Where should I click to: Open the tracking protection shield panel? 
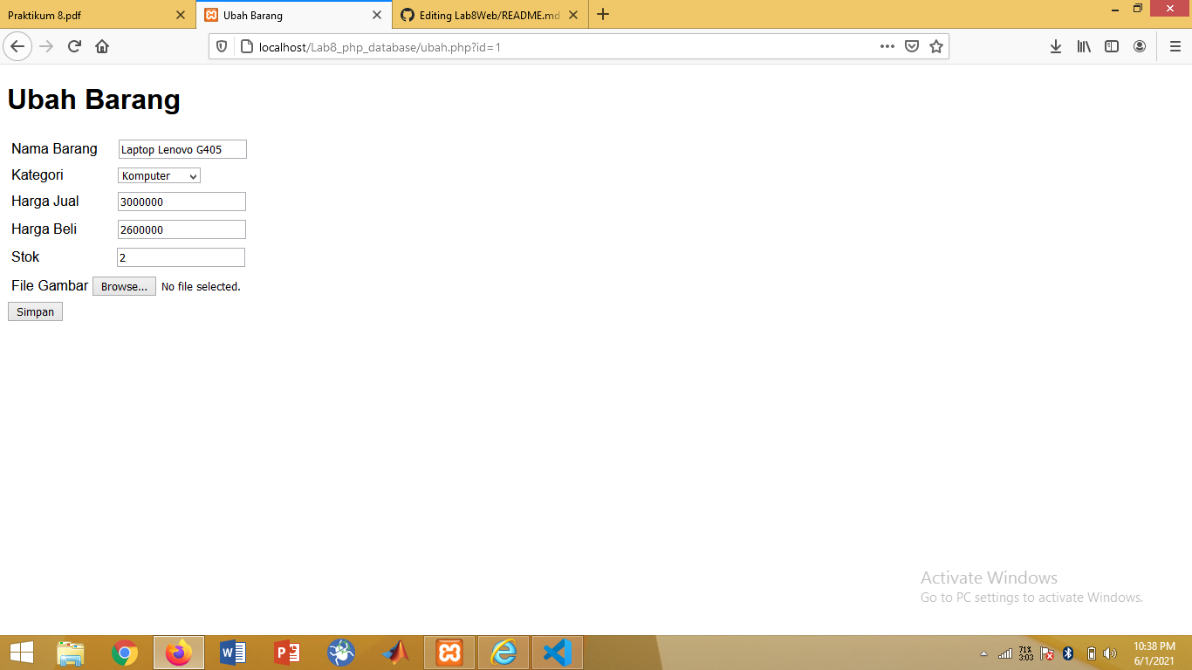pyautogui.click(x=222, y=46)
